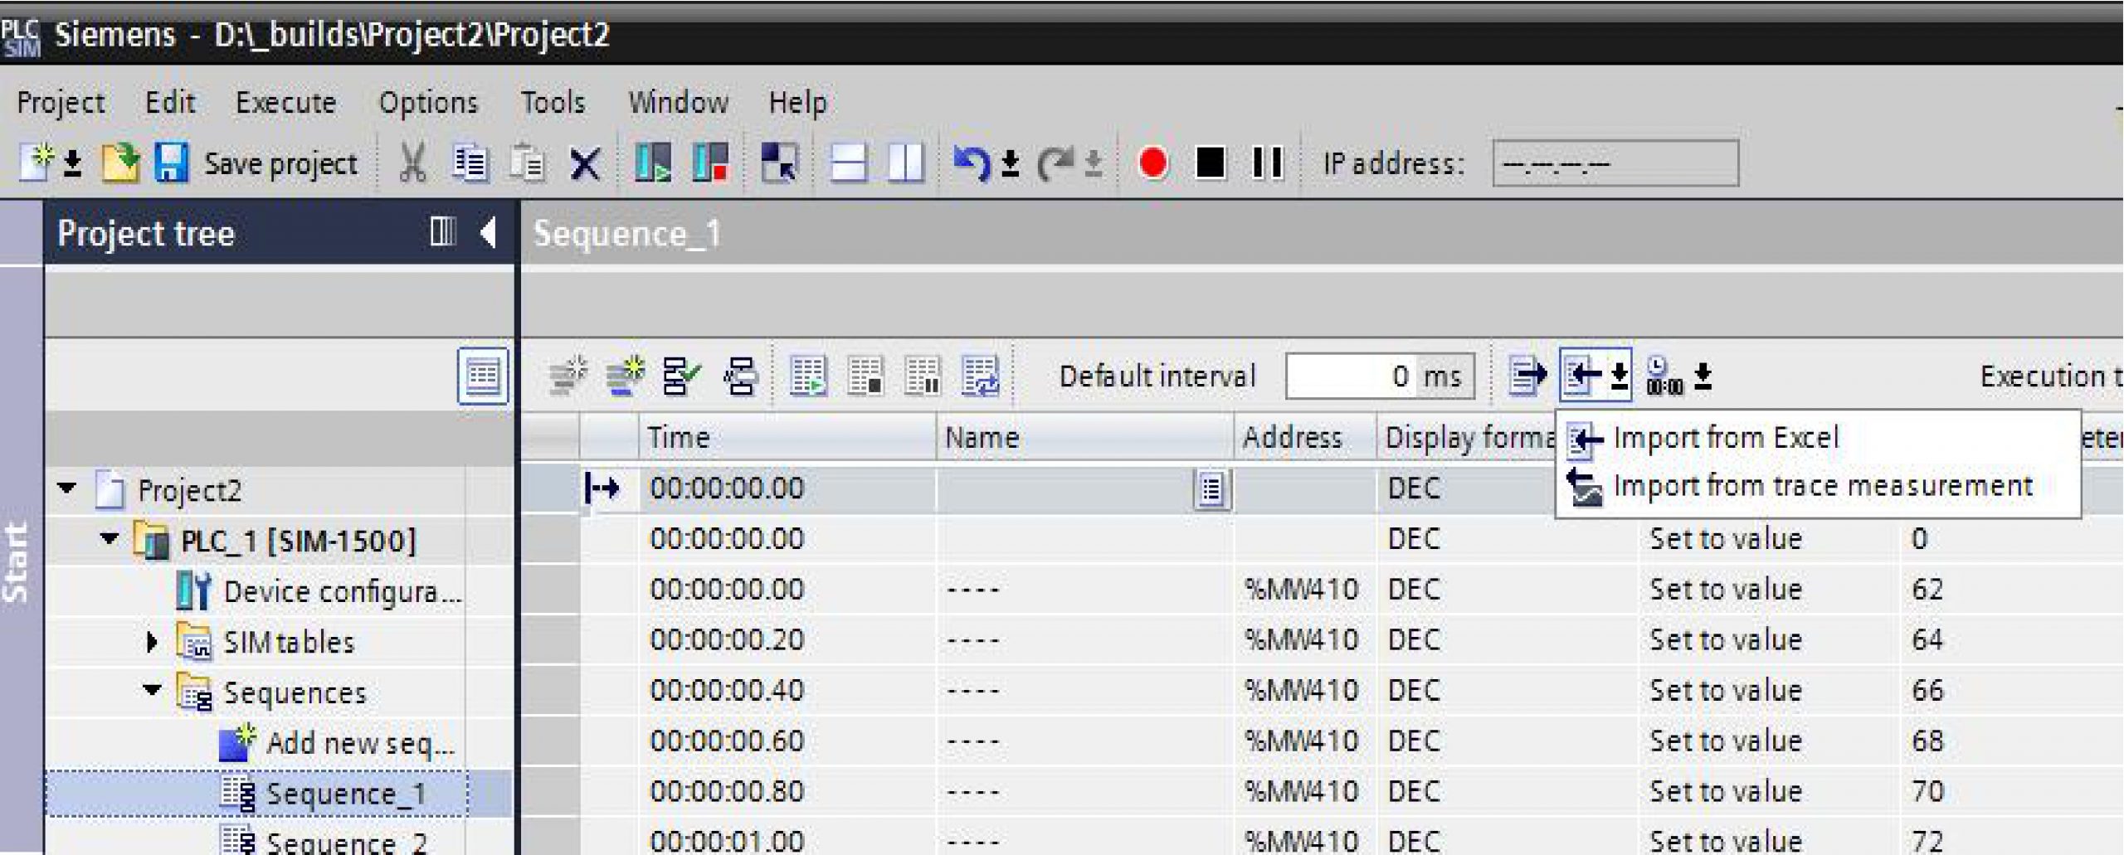
Task: Collapse the Sequences folder
Action: (x=152, y=691)
